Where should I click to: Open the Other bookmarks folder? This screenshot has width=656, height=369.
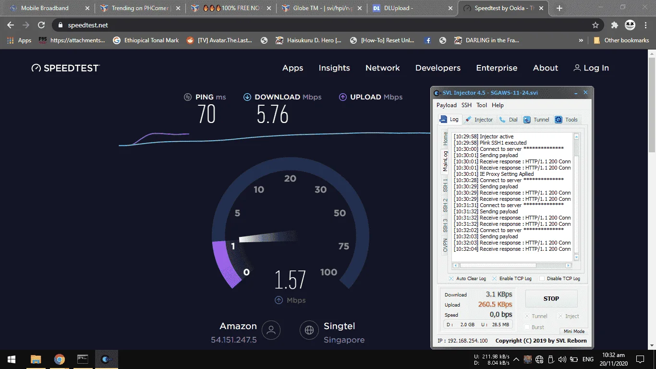pos(621,40)
